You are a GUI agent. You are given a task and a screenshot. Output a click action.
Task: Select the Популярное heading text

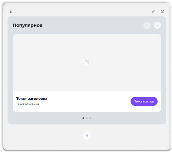[28, 25]
